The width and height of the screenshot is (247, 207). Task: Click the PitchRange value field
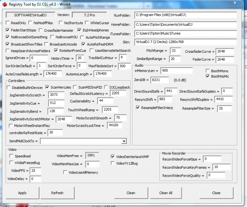(175, 51)
